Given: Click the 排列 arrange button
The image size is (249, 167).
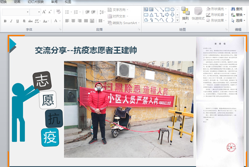Looking at the screenshot, I should tap(185, 16).
